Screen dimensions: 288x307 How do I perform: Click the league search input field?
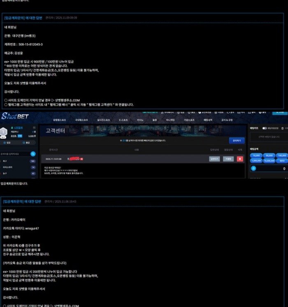pos(15,154)
